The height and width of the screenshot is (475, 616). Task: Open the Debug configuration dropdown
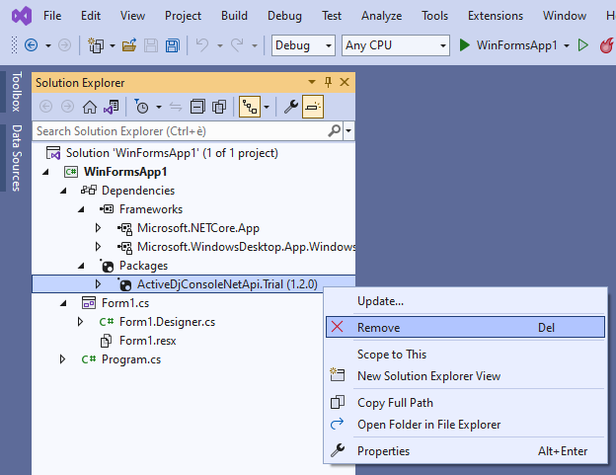point(303,45)
